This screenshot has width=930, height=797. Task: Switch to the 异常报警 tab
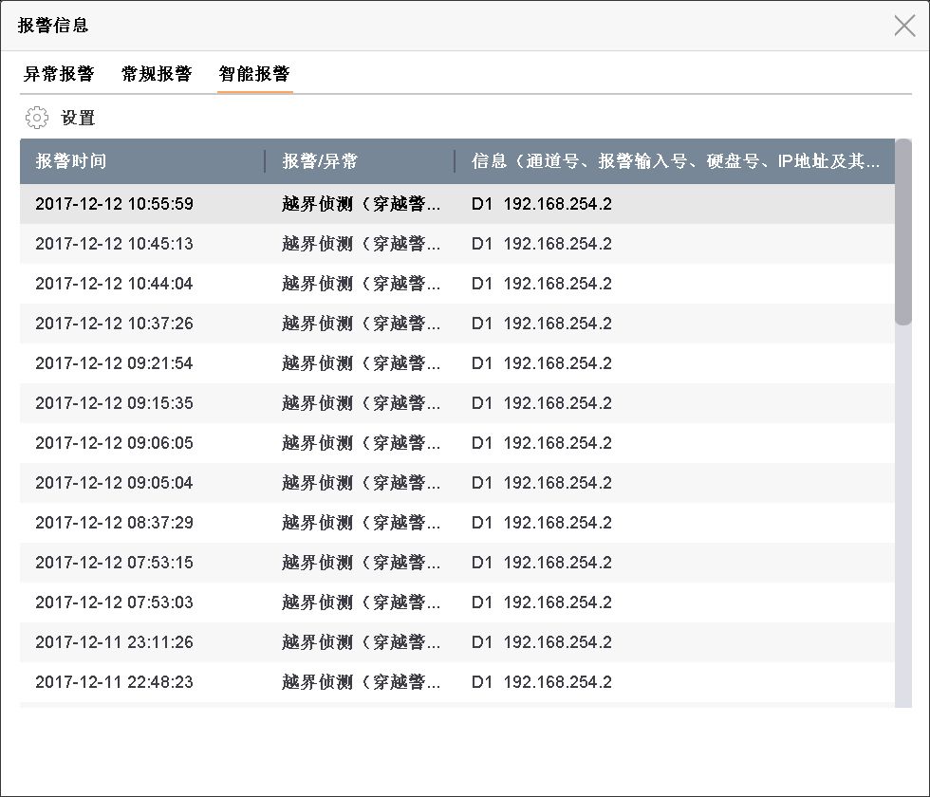coord(59,74)
